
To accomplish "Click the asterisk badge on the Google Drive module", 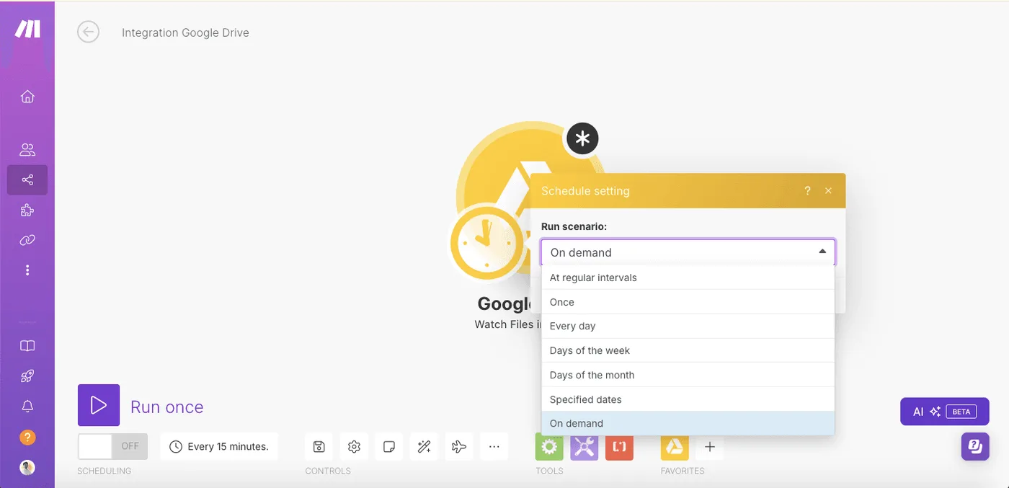I will [582, 138].
